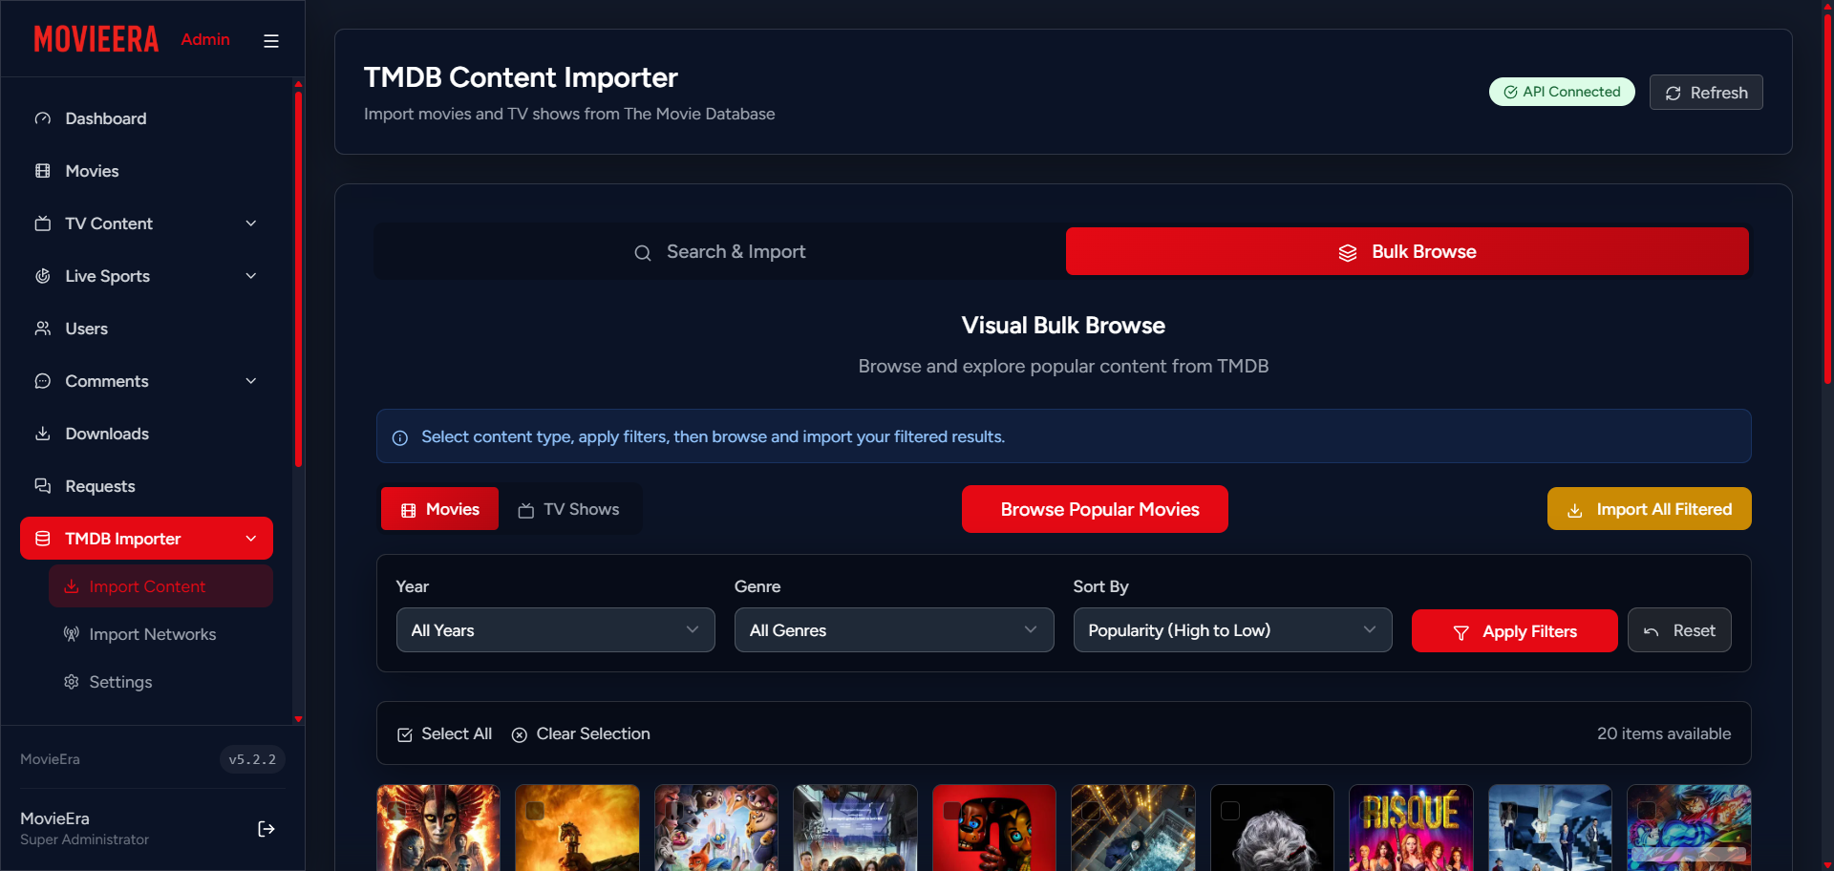Open the Users page in sidebar
Screen dimensions: 1834x871
(86, 329)
